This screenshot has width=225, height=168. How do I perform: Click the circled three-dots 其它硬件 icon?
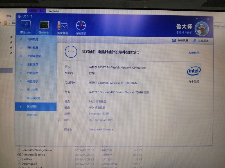pyautogui.click(x=71, y=52)
